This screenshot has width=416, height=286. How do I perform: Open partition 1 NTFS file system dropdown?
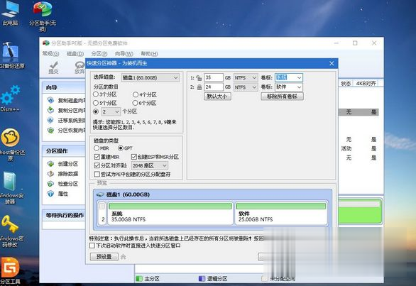tap(246, 77)
